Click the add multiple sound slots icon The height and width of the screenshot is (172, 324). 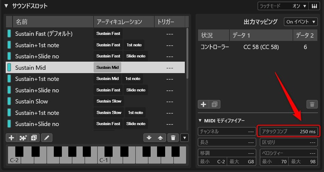pyautogui.click(x=23, y=138)
